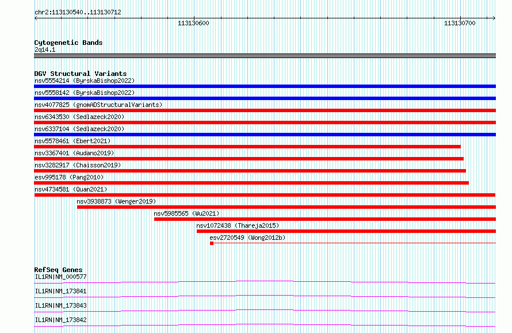Image resolution: width=512 pixels, height=333 pixels.
Task: Open variant nsv5985565 (Wu2021) label
Action: click(x=186, y=213)
